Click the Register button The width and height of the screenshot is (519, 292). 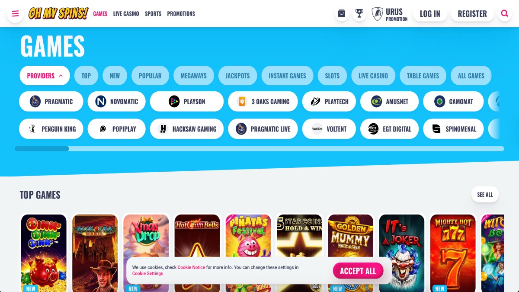[472, 14]
